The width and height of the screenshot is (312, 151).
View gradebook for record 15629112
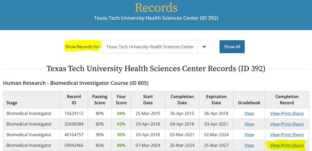pos(249,113)
